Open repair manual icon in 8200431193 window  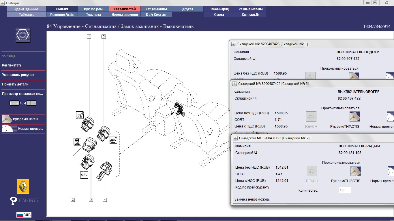point(355,171)
